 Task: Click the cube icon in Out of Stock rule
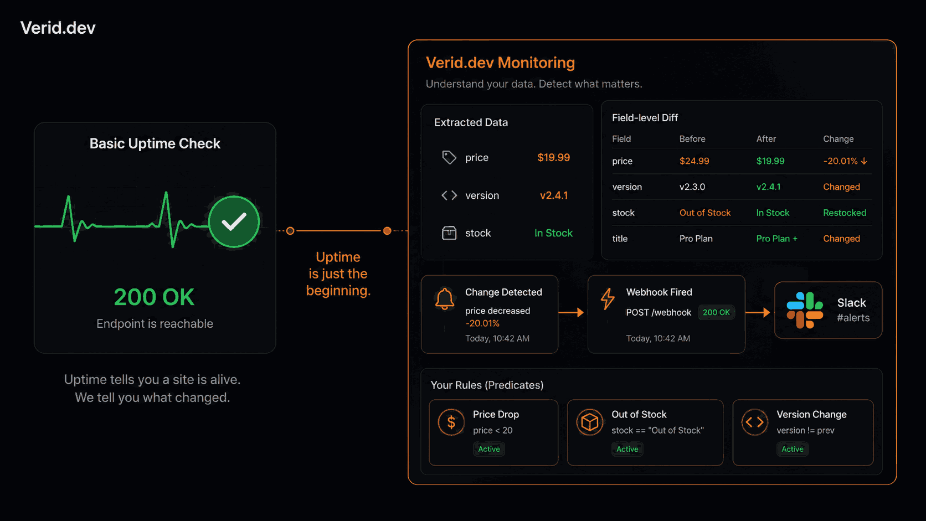[x=590, y=423]
